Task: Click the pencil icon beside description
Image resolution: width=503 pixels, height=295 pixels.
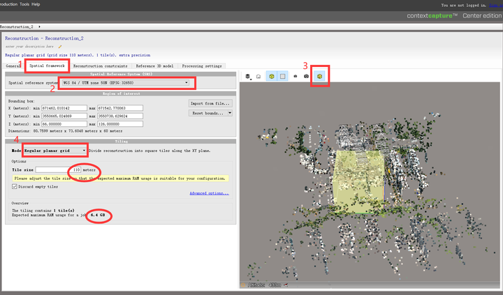Action: 60,47
